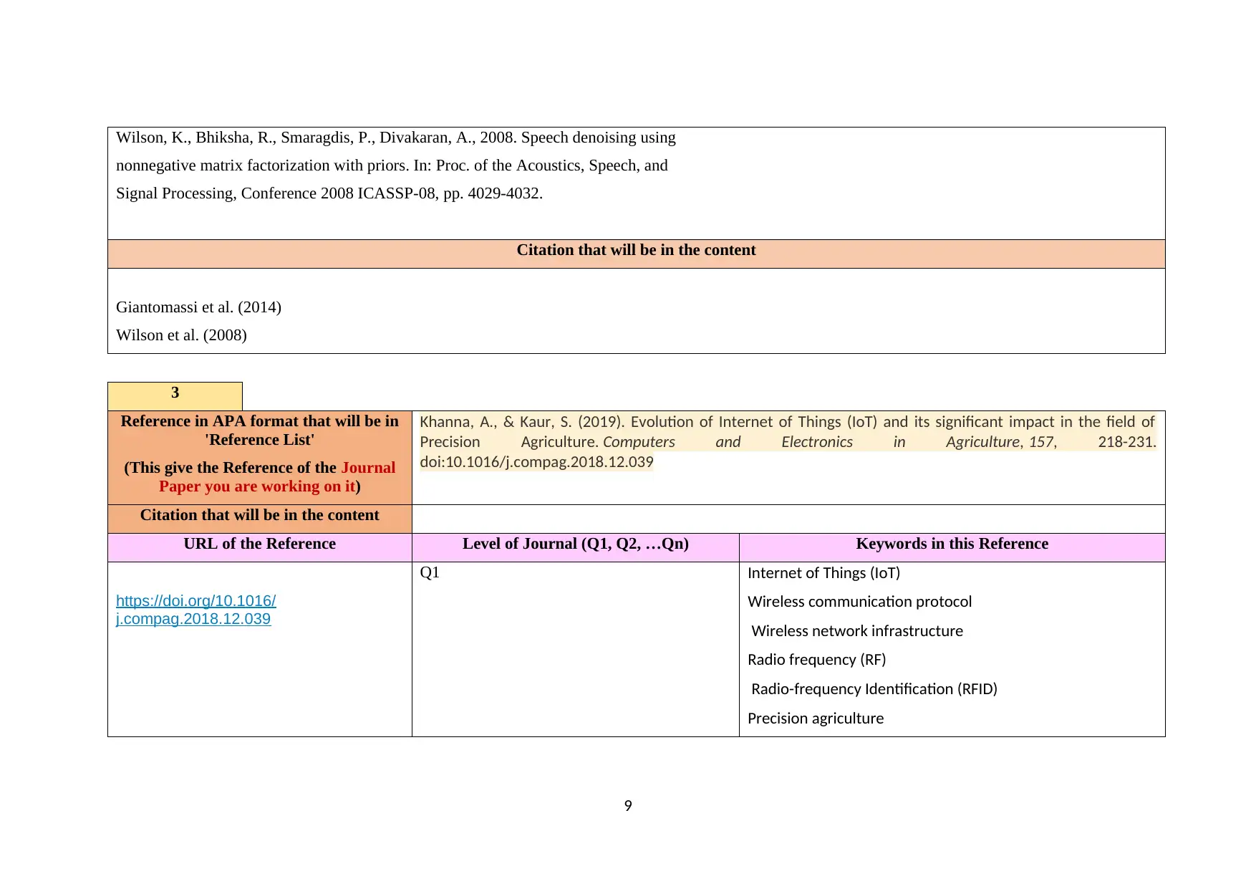Click the 'Signal Processing, Conference 2008 ICASSP-08' line
Screen dimensions: 1256x889
[x=329, y=193]
